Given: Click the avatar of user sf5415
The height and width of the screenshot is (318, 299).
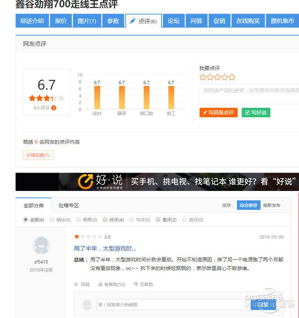Looking at the screenshot, I should [x=41, y=245].
